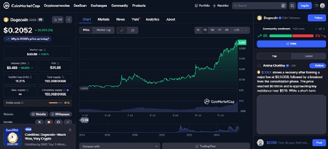The image size is (328, 149).
Task: Click the $DOGE post input field
Action: coord(288,143)
